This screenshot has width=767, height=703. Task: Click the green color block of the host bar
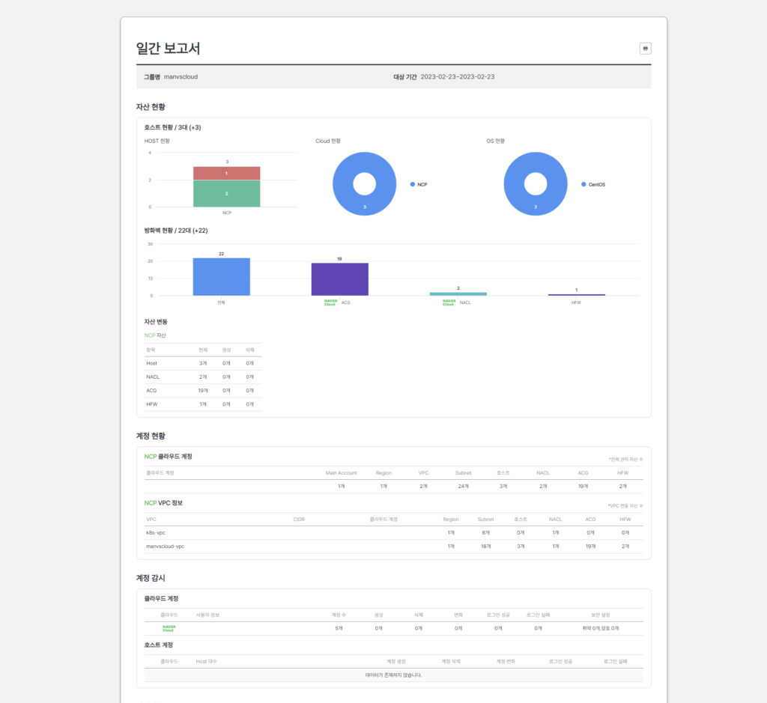point(228,193)
